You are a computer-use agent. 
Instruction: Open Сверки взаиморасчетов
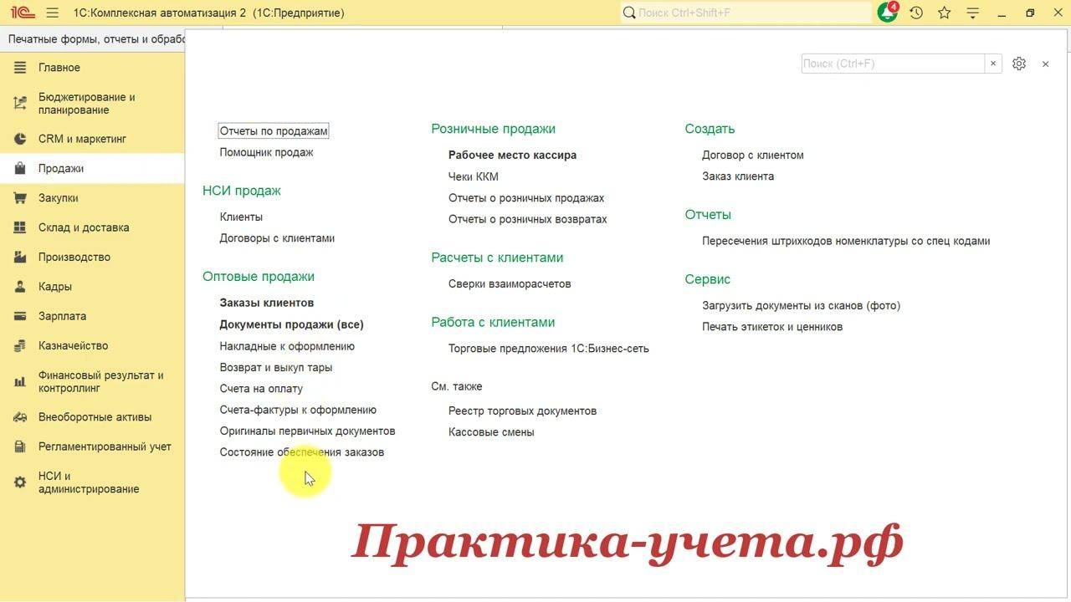pos(510,283)
